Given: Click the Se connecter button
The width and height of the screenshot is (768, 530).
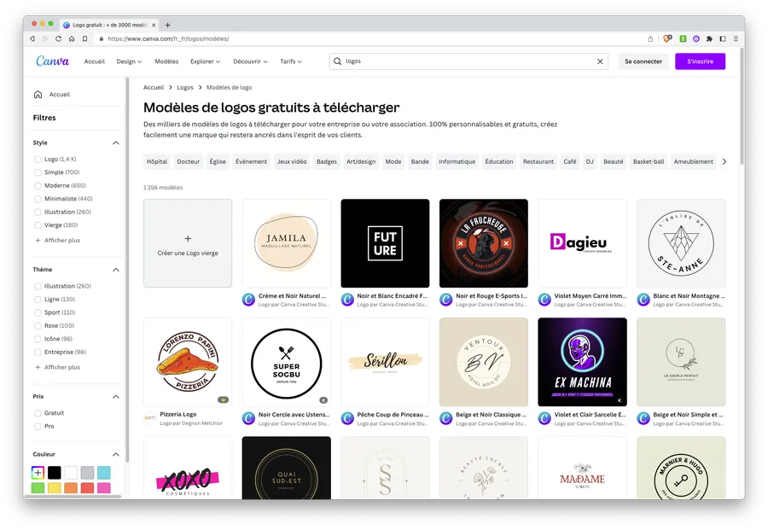Looking at the screenshot, I should 643,61.
